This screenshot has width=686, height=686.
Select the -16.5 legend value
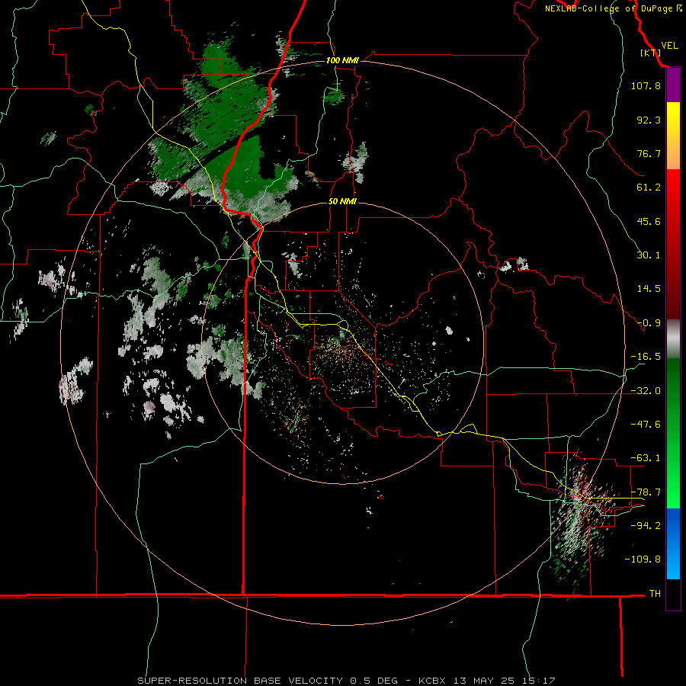646,357
